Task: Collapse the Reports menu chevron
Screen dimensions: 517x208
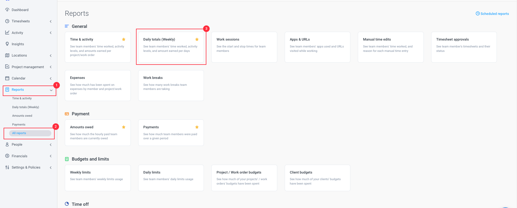Action: (51, 90)
